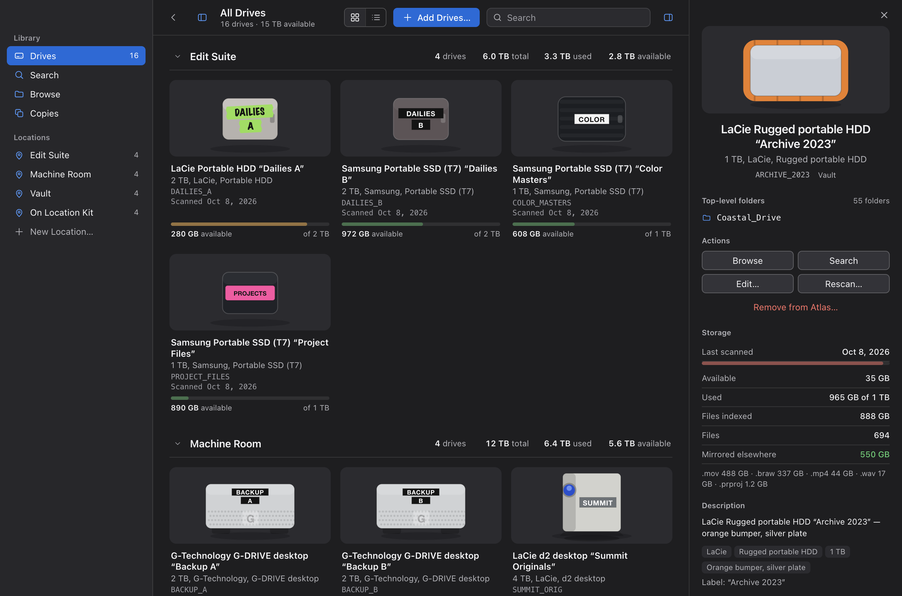
Task: Click Remove from Atlas link
Action: tap(795, 307)
